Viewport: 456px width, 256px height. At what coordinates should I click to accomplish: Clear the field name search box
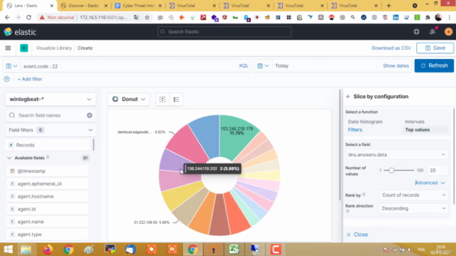pyautogui.click(x=90, y=115)
